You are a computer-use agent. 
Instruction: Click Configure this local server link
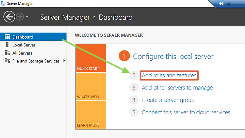(173, 56)
